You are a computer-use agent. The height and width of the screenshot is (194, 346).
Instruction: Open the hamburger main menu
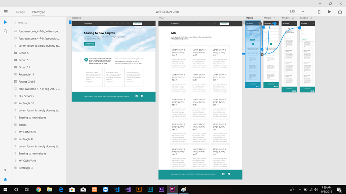point(5,12)
